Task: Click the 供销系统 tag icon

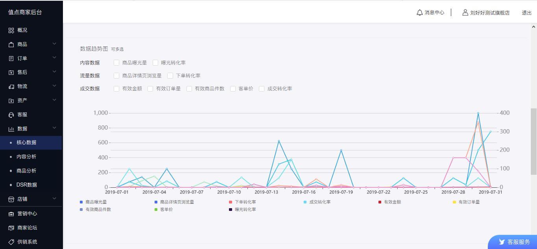Action: (x=11, y=242)
